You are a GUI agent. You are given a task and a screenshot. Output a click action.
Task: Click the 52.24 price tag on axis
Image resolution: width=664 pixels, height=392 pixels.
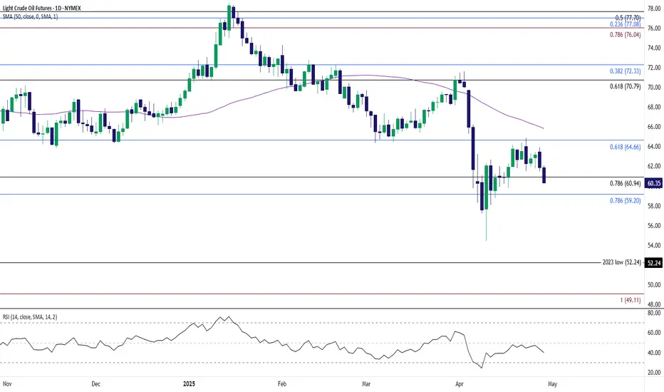pos(653,263)
